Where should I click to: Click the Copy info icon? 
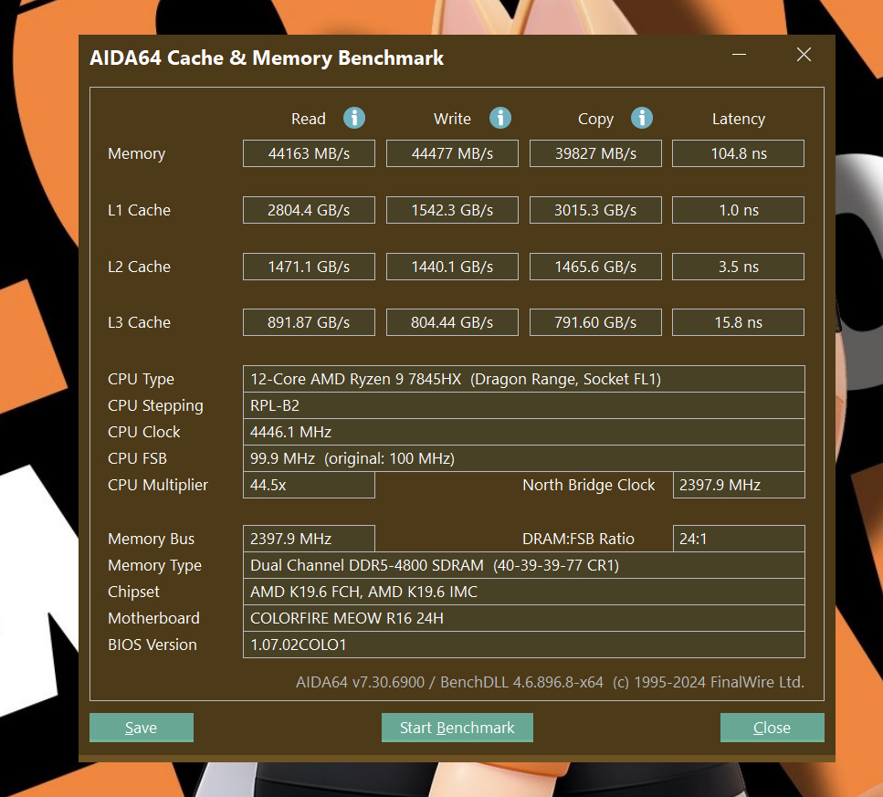click(641, 118)
